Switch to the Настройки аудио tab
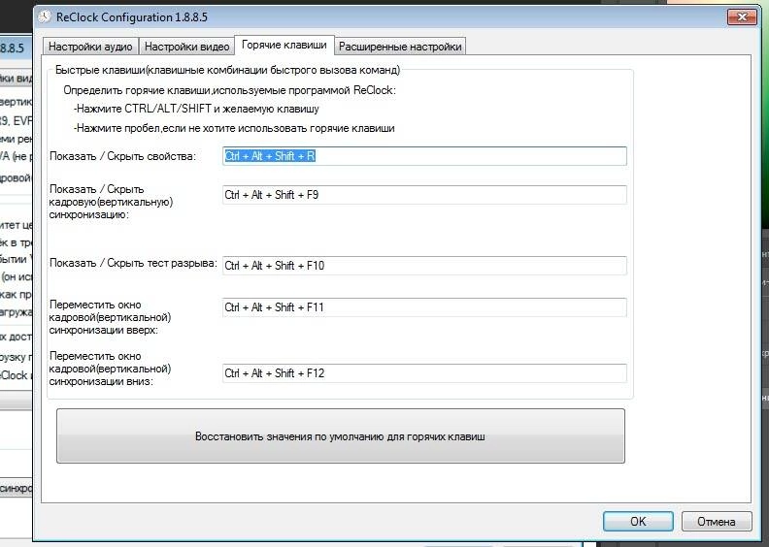Screen dimensions: 769x547 click(x=90, y=47)
